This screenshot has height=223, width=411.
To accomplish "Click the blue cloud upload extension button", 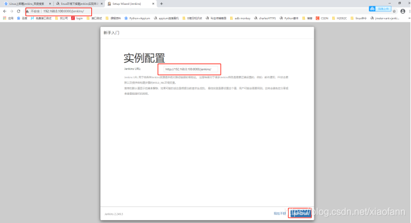I will coord(380,9).
